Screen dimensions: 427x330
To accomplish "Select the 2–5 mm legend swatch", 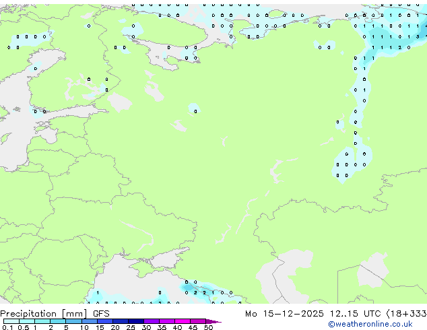I will [58, 321].
